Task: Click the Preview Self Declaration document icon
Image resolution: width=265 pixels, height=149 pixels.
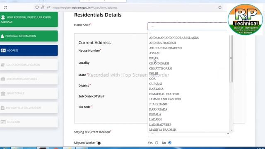Action: point(2,108)
